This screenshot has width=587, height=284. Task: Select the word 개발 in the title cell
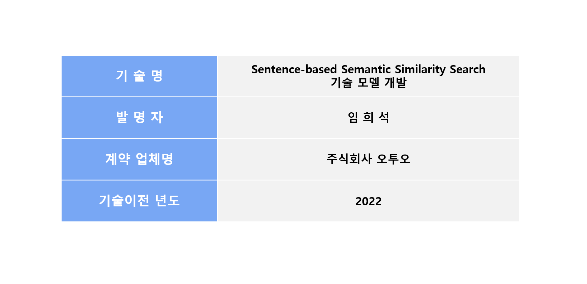395,83
